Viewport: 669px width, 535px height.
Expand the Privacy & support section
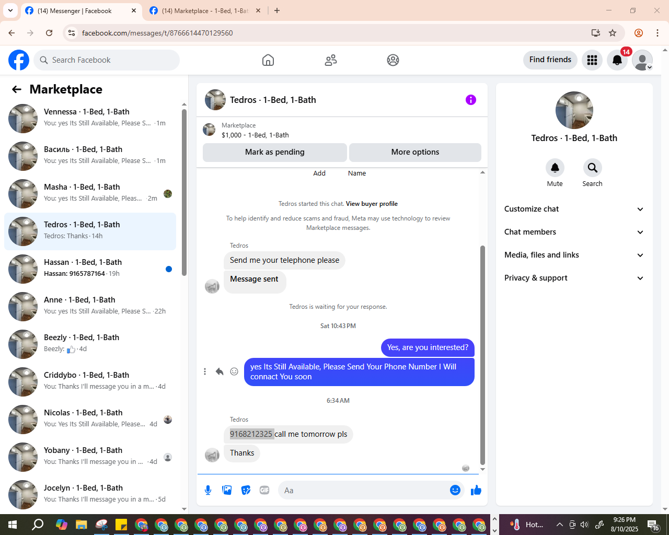pyautogui.click(x=574, y=278)
